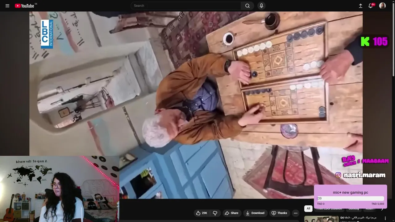
Task: Open more actions three-dot menu below video
Action: pyautogui.click(x=295, y=213)
